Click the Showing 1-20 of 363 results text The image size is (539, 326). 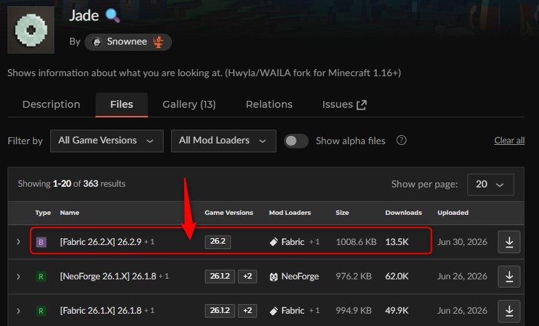pyautogui.click(x=71, y=184)
